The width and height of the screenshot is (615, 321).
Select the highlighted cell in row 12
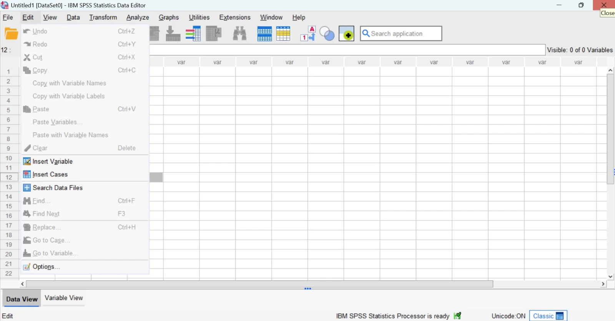pyautogui.click(x=156, y=177)
